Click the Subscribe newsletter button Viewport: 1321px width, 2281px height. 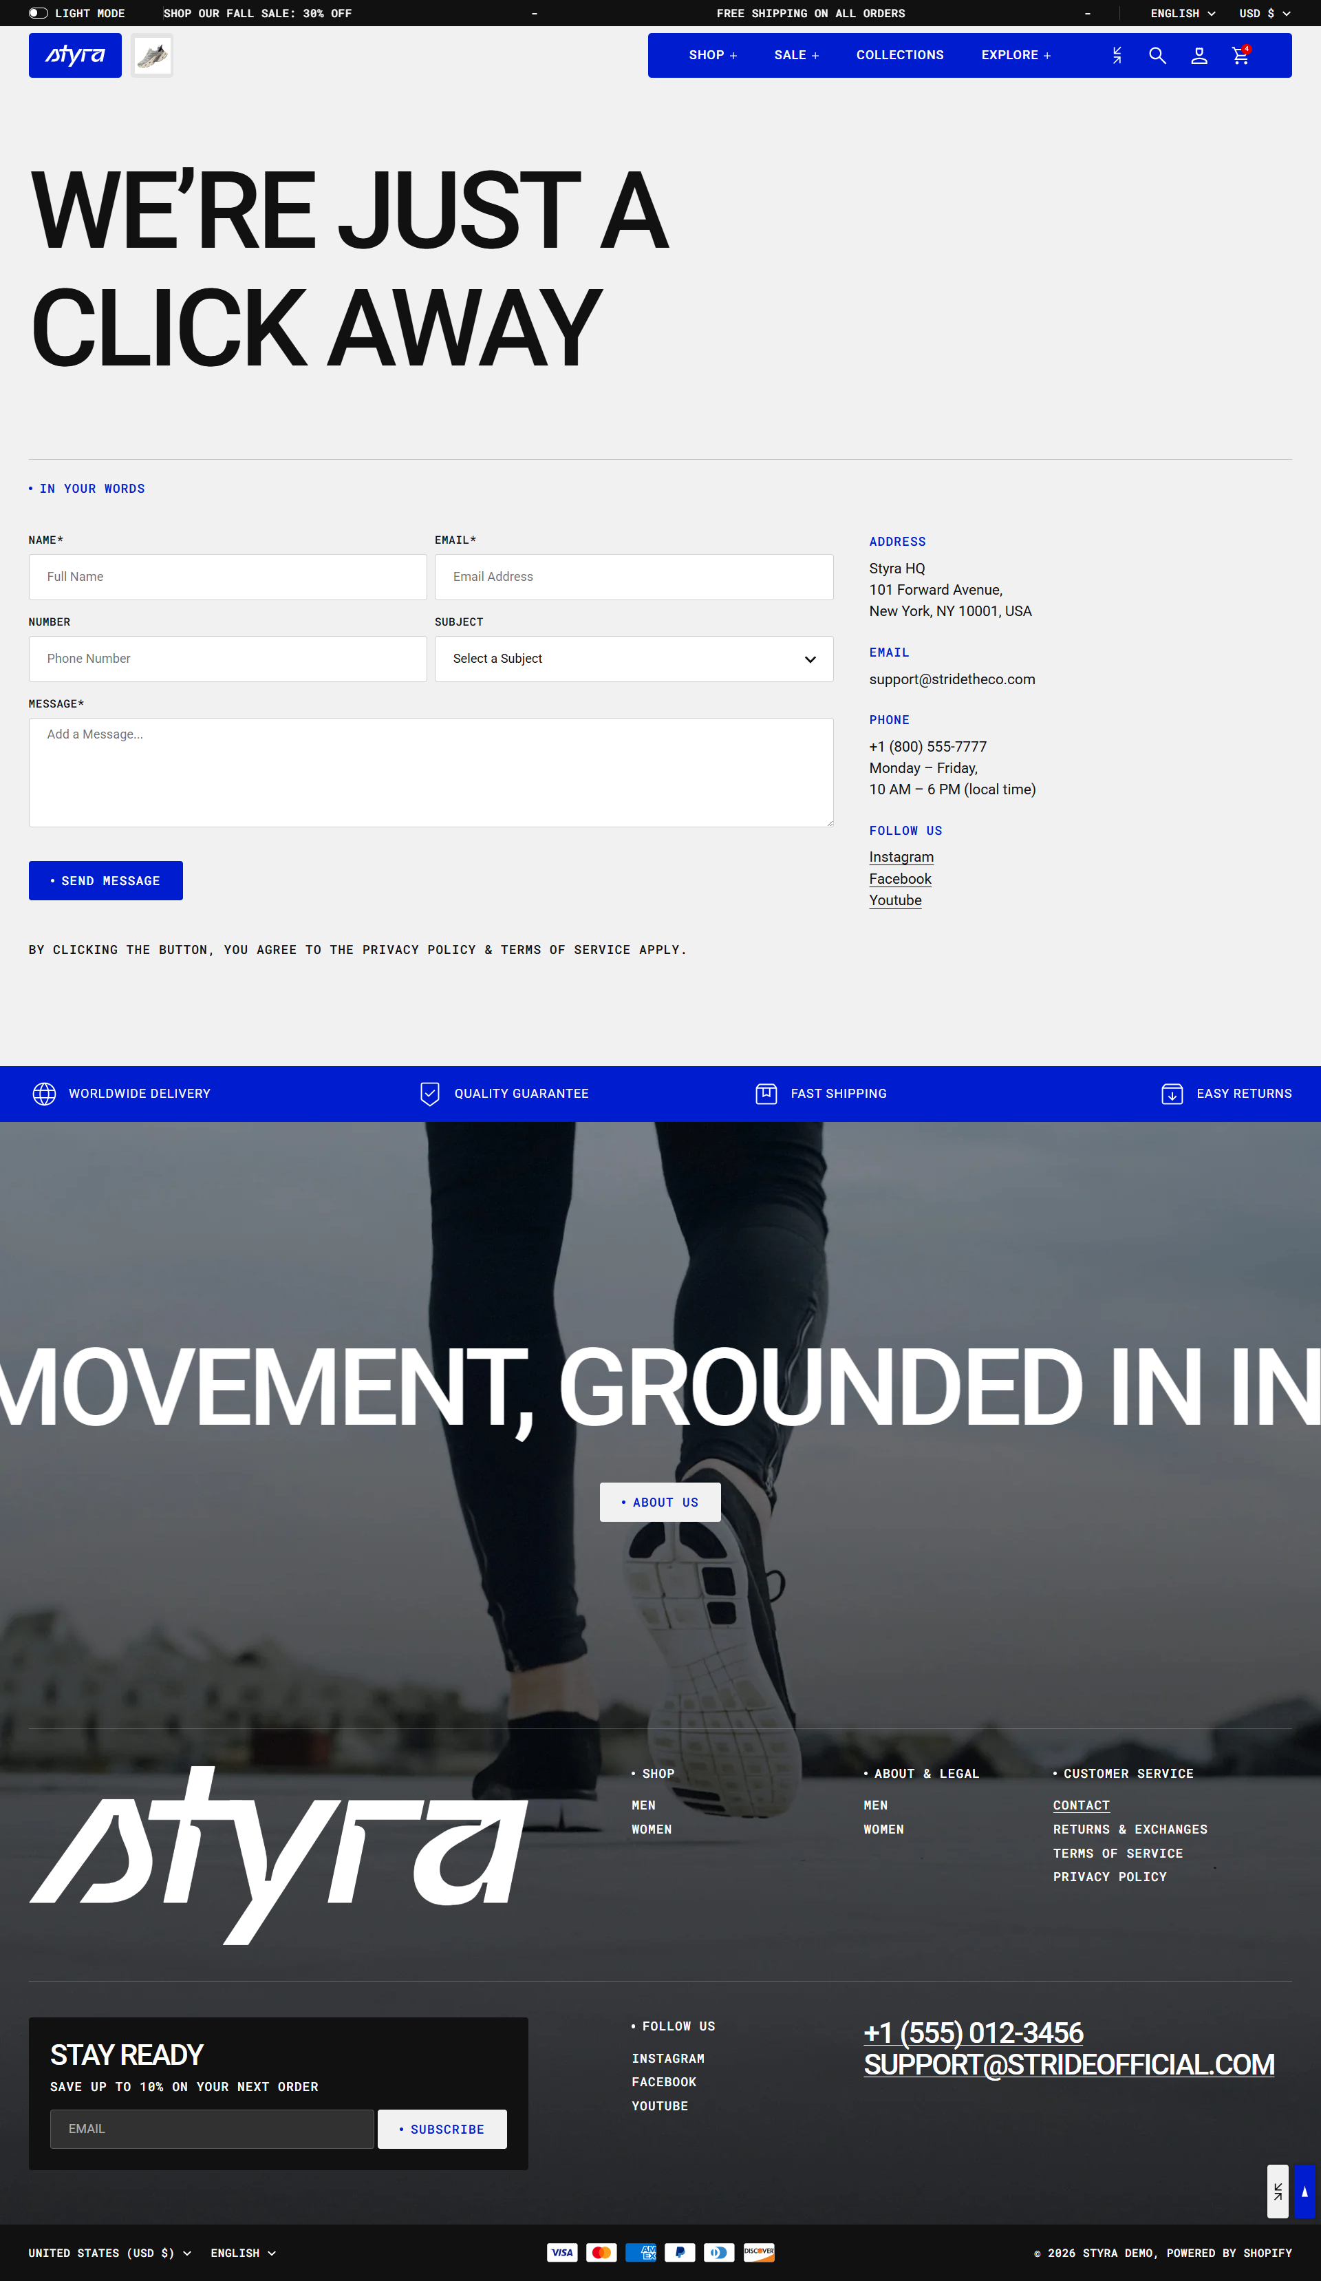click(x=442, y=2129)
